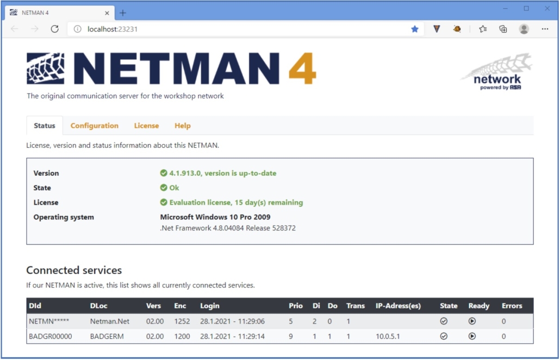Viewport: 560px width, 360px height.
Task: Reload the page with the refresh button
Action: (54, 29)
